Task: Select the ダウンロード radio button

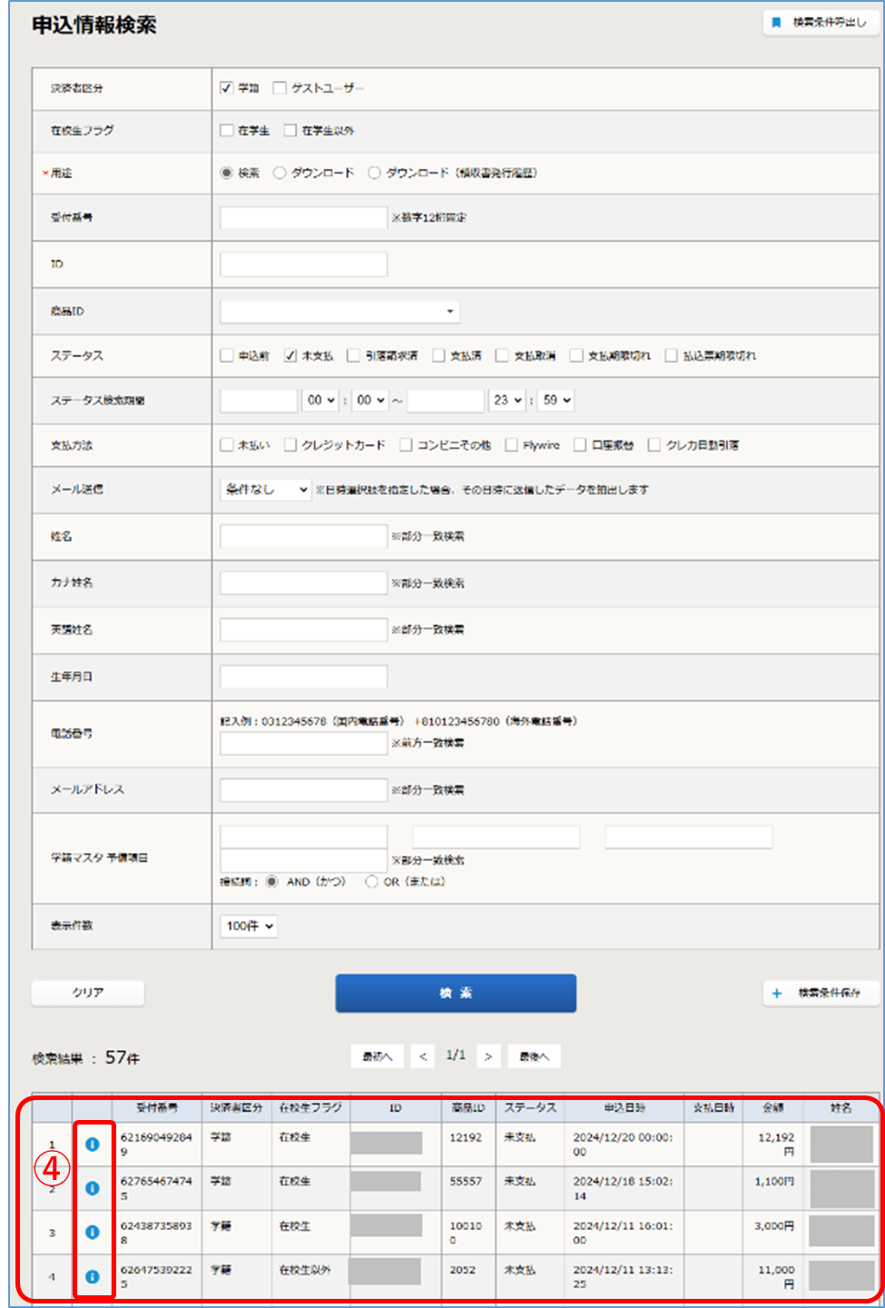Action: coord(280,173)
